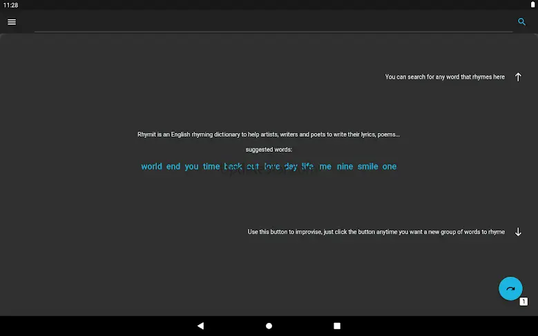This screenshot has width=538, height=336.
Task: Tap the blue search magnifier icon
Action: tap(521, 22)
